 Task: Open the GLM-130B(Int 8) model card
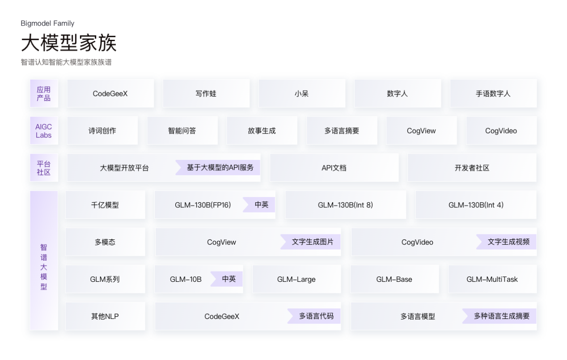tap(346, 205)
